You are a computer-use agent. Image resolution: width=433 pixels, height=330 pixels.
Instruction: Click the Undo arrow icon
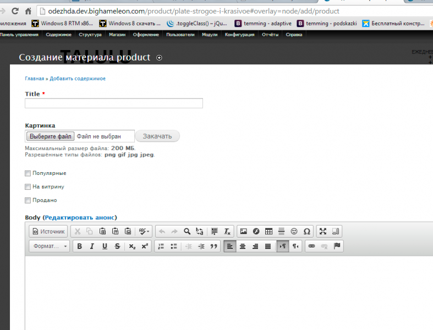162,232
